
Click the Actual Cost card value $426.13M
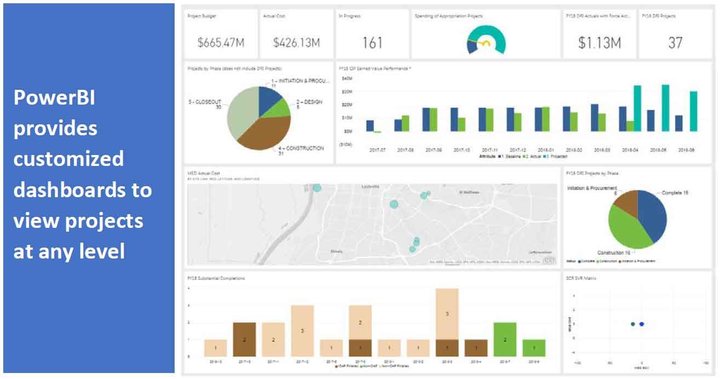click(x=296, y=43)
